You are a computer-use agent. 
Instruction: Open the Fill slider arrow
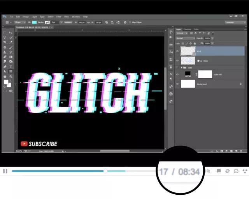(212, 43)
